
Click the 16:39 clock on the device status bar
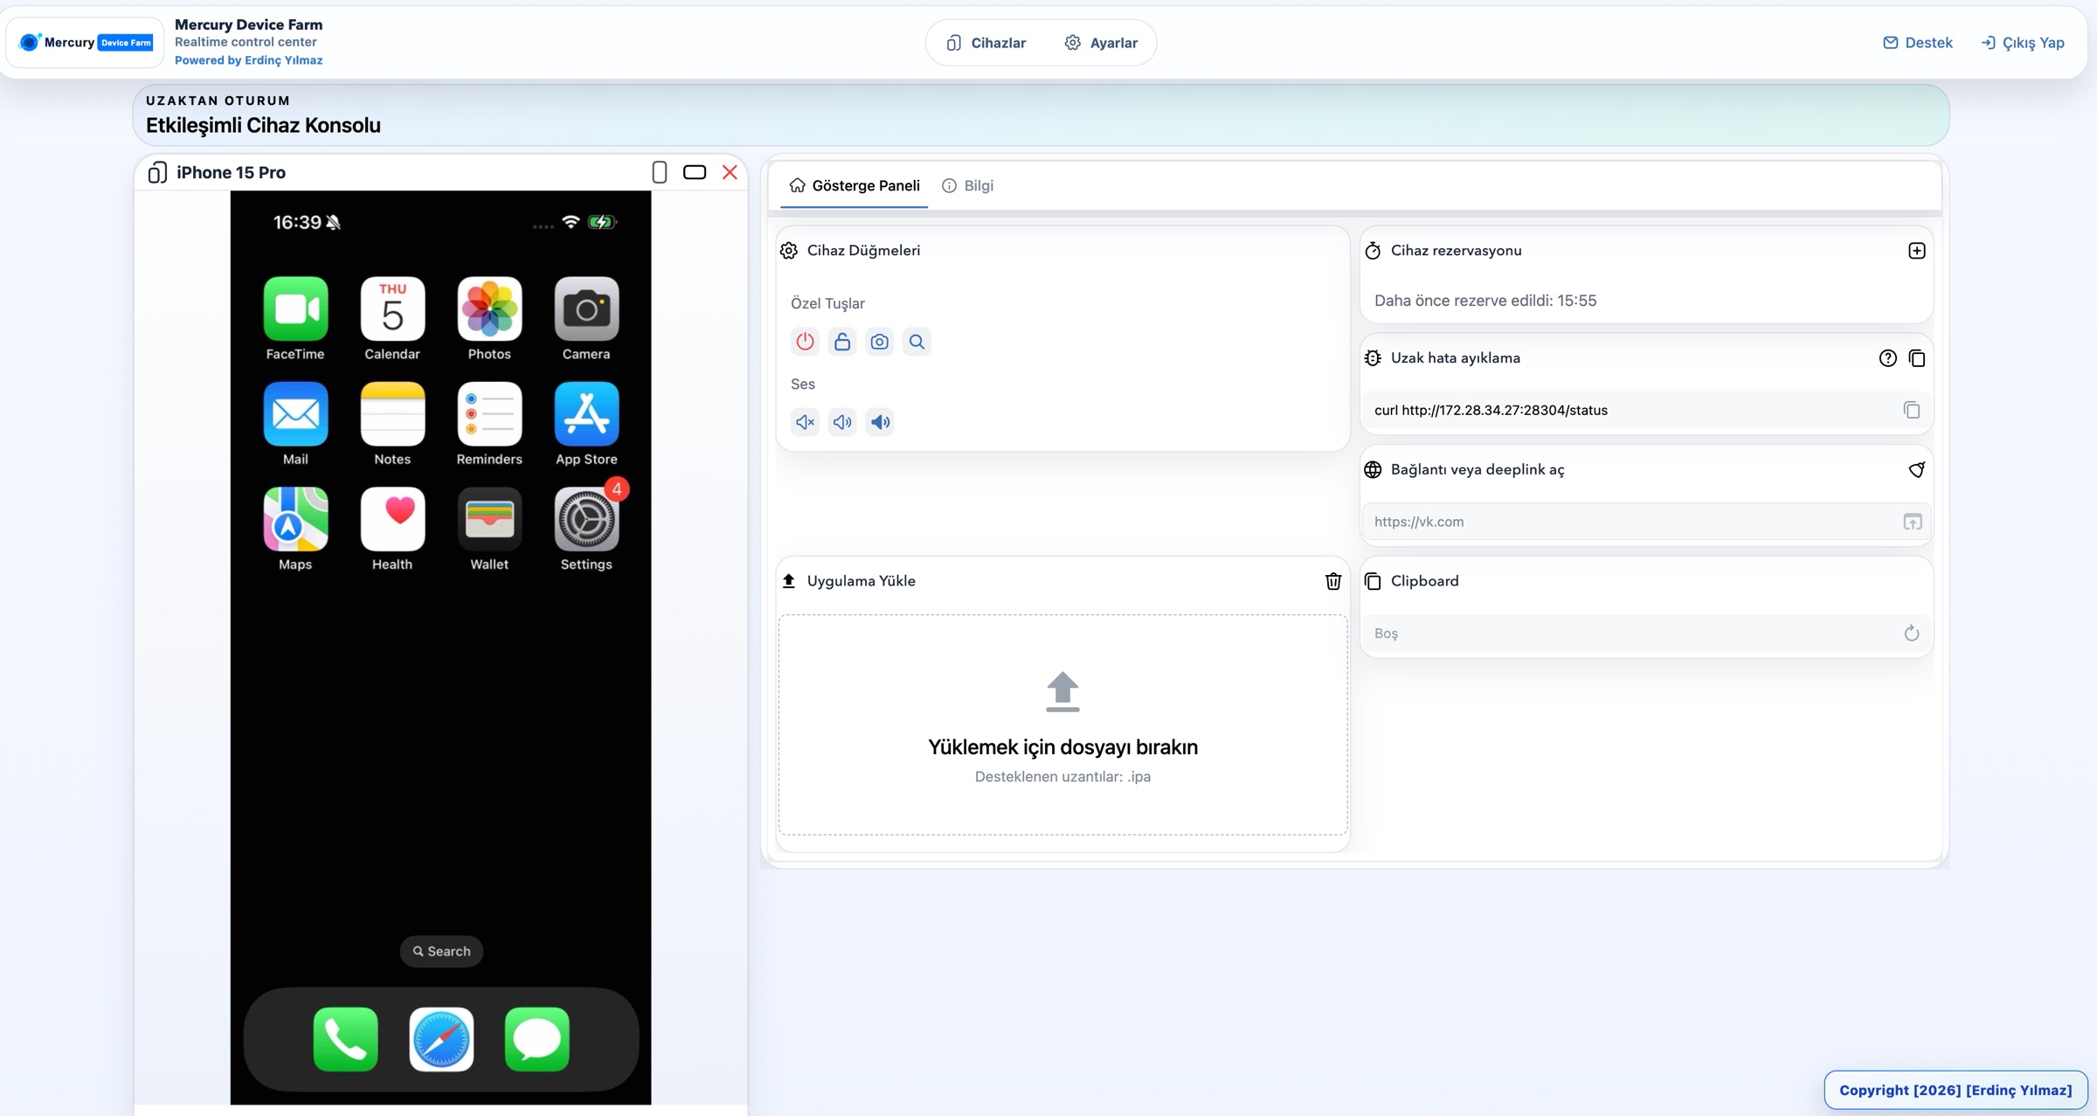tap(297, 222)
